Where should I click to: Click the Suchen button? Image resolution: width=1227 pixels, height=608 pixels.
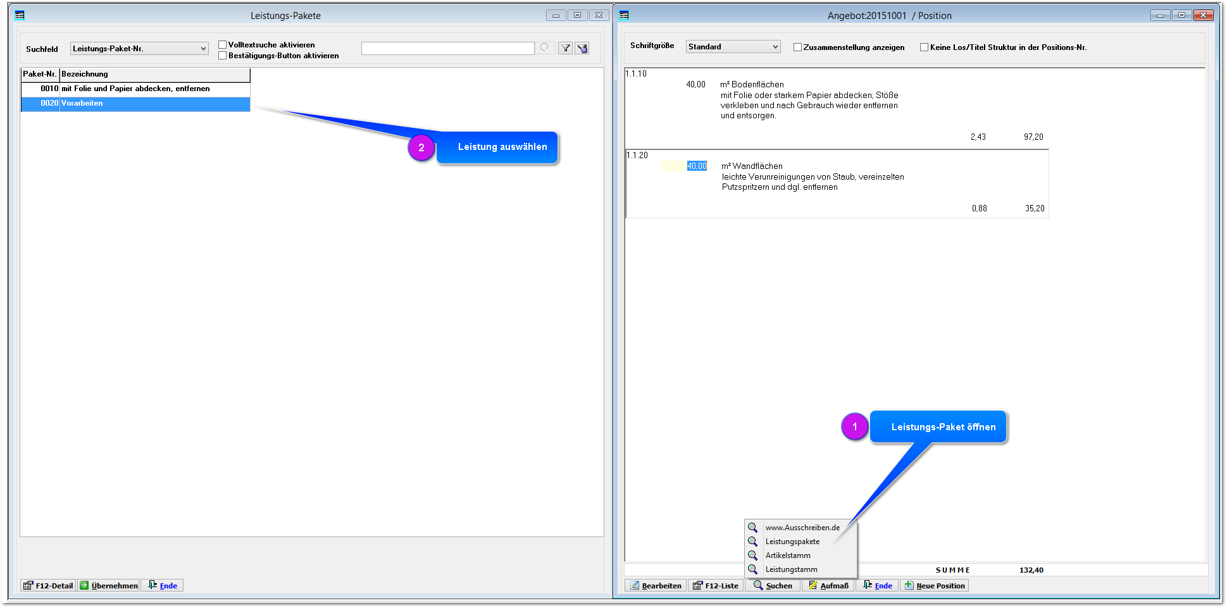click(x=773, y=586)
